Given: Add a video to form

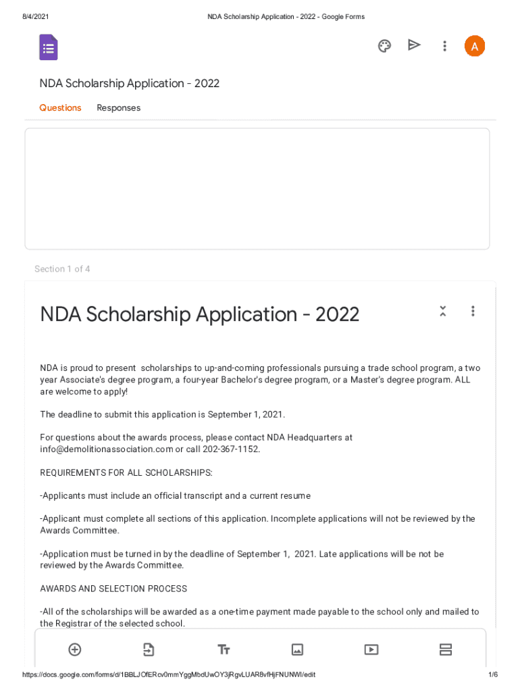Looking at the screenshot, I should click(x=371, y=649).
